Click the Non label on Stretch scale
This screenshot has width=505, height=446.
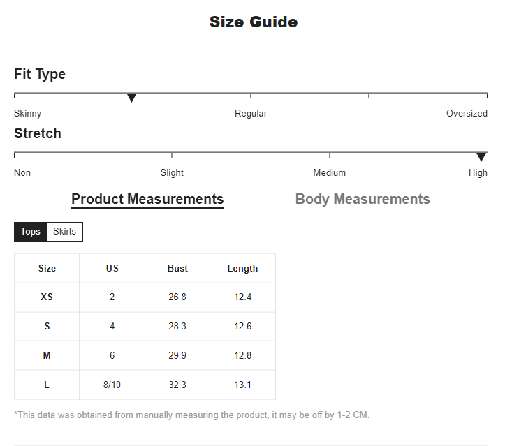(x=22, y=173)
